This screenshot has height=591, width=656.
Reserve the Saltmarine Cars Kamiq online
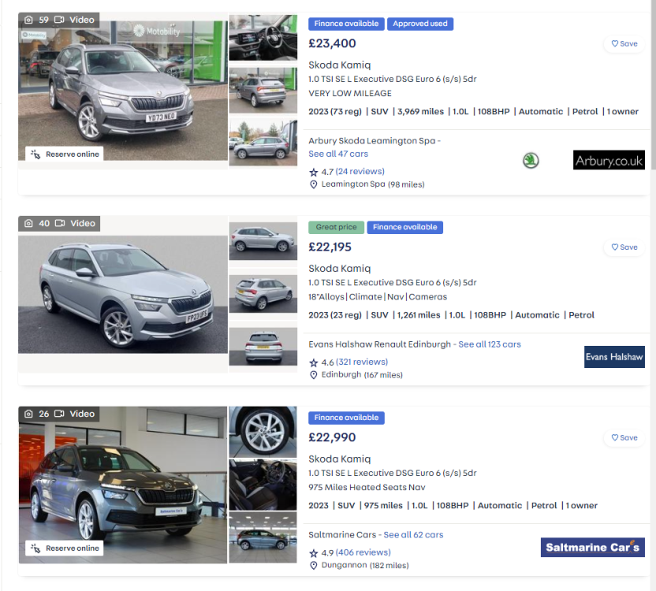coord(65,548)
